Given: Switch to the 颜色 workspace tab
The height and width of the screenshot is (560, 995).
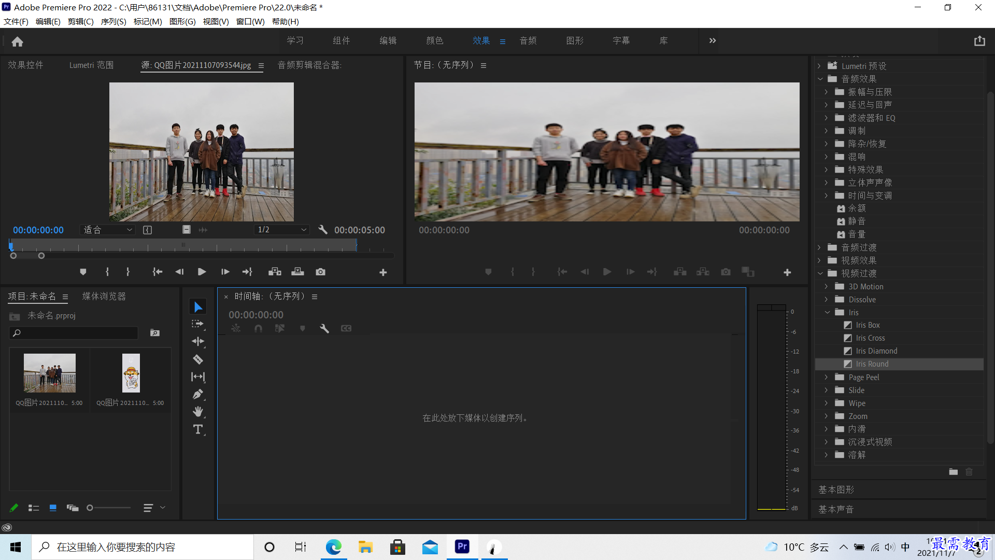Looking at the screenshot, I should pos(435,40).
